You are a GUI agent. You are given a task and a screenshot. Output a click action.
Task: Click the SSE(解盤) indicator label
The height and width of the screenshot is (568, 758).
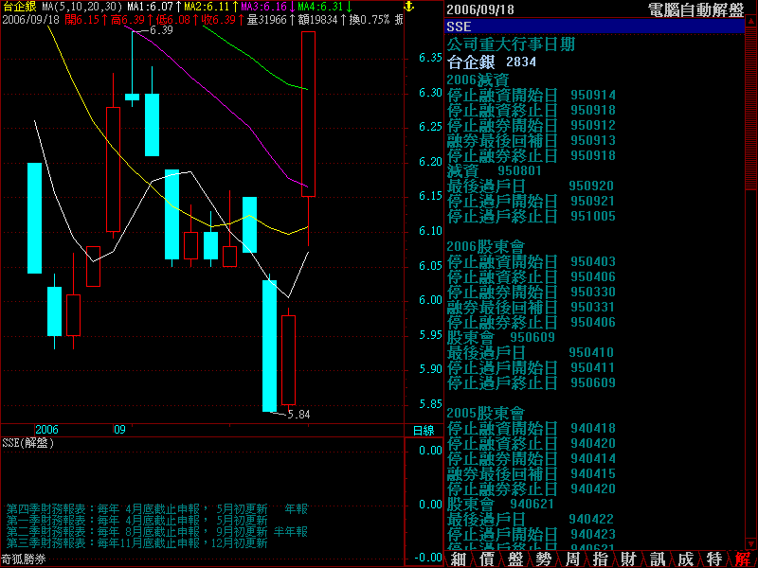[x=28, y=443]
